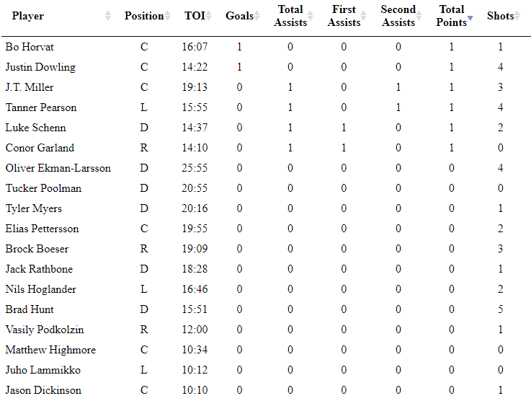Click on player name J.T. Miller
Screen dimensions: 531x401
(x=30, y=87)
